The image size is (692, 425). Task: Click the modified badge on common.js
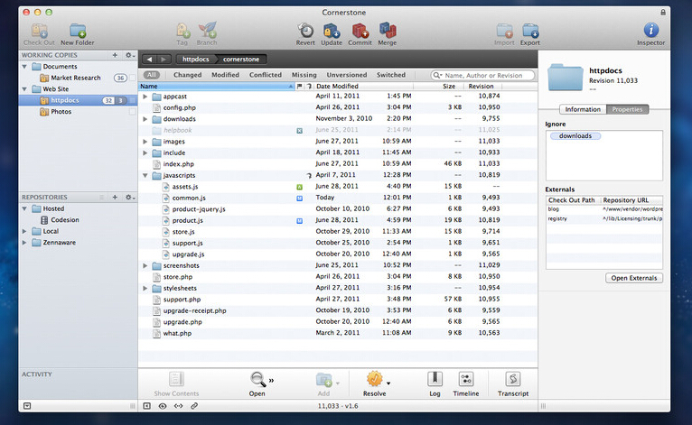(x=299, y=199)
